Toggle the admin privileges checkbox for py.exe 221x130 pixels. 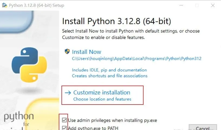point(64,120)
